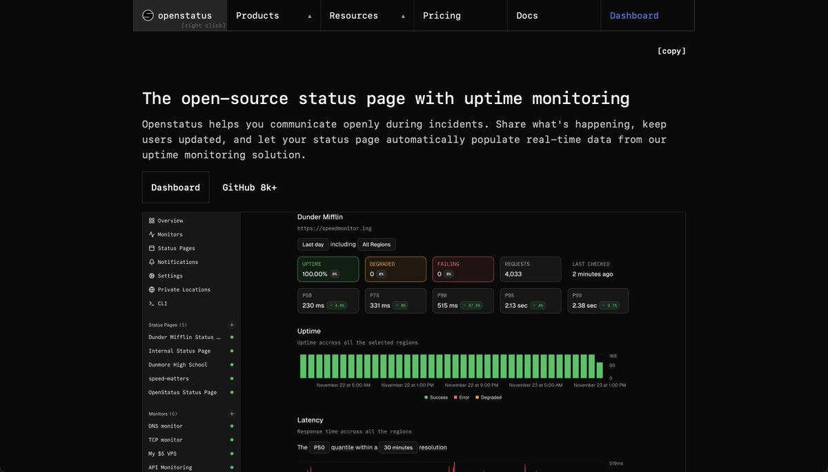
Task: Select the API Monitoring row
Action: [x=191, y=467]
